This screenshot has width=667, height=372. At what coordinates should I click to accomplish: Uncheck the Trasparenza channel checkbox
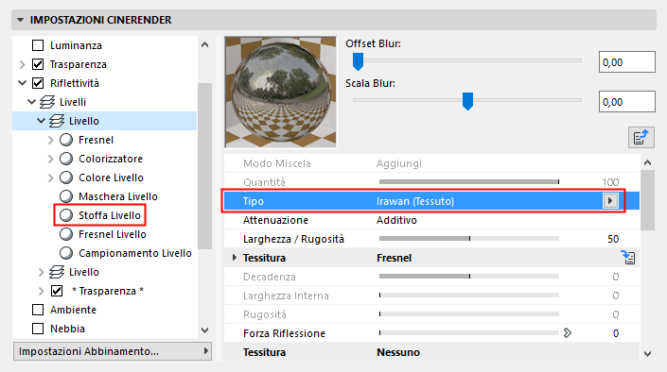click(38, 64)
